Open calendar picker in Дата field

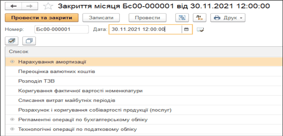(x=186, y=29)
